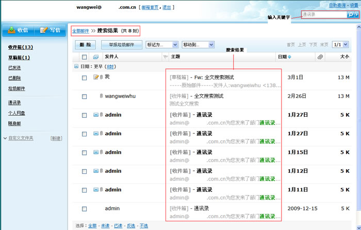Click the draft pencil icon beside 我
The image size is (361, 230).
point(96,77)
